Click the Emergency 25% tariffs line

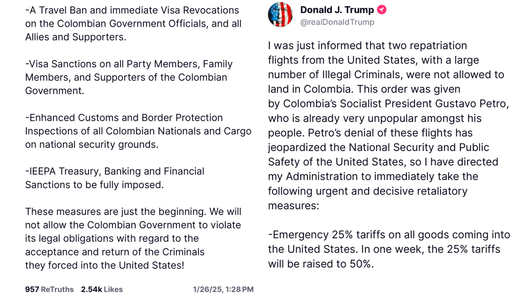tap(389, 235)
